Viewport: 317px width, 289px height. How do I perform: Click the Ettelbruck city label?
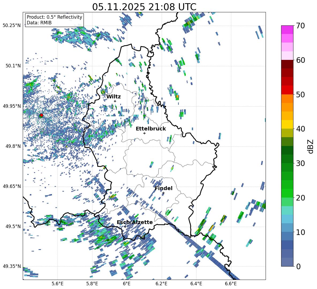click(151, 129)
